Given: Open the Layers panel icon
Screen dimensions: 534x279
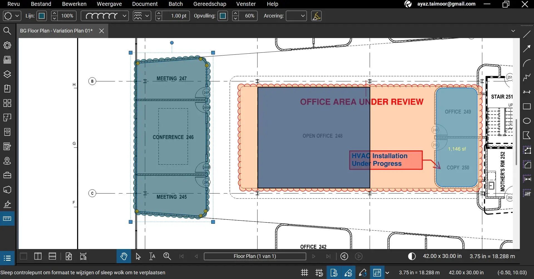Looking at the screenshot, I should (7, 74).
